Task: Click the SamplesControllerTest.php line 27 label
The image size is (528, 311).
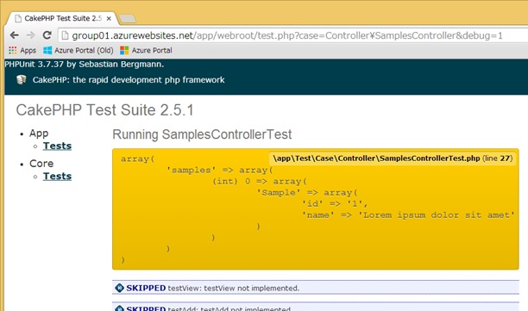Action: tap(393, 159)
